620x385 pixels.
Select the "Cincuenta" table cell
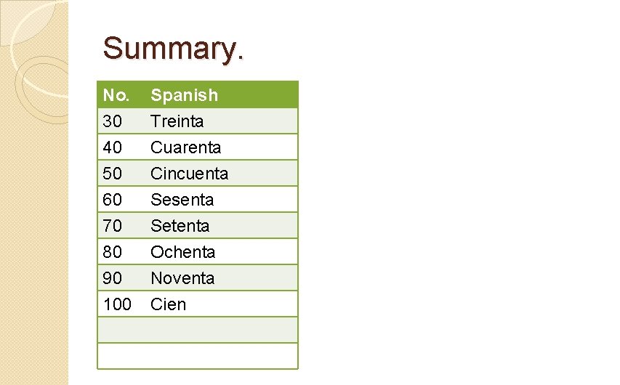pos(189,174)
